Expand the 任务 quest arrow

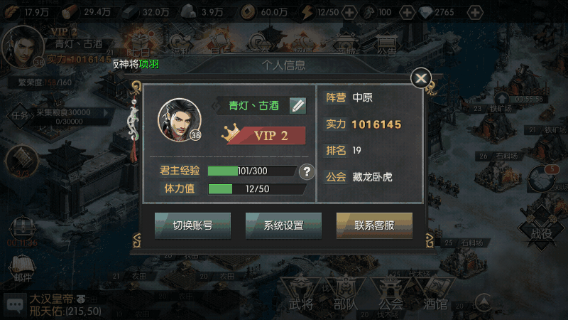coord(106,113)
